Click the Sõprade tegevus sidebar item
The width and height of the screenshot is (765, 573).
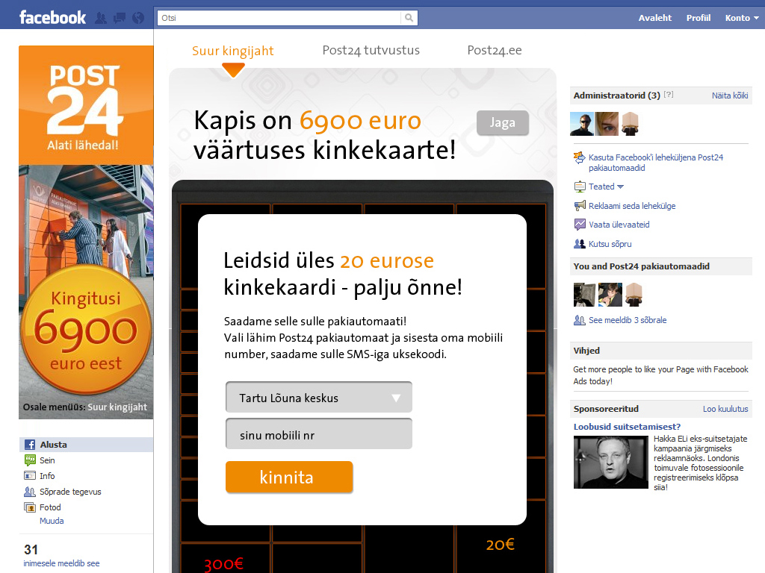pyautogui.click(x=70, y=492)
